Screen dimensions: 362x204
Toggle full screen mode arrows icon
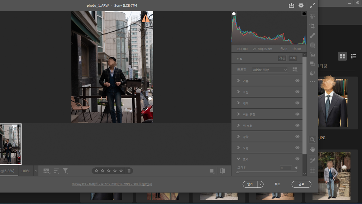coord(312,5)
